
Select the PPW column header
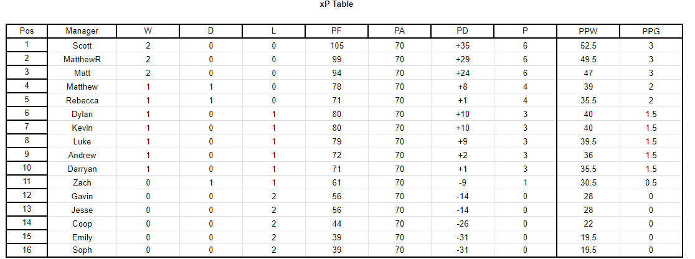588,31
